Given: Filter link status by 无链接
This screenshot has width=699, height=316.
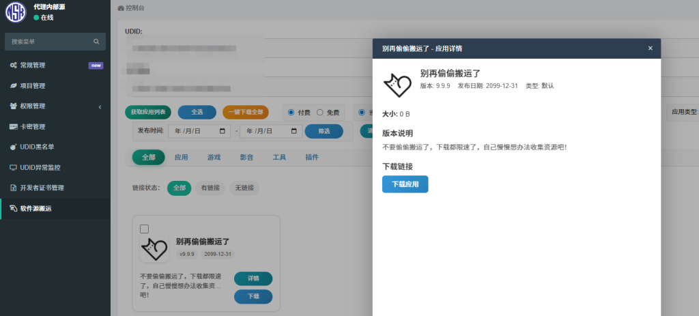Looking at the screenshot, I should 244,188.
